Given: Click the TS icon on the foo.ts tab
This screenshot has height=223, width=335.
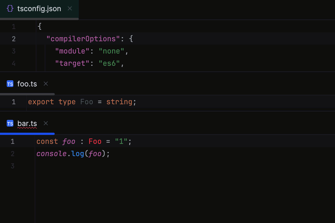Looking at the screenshot, I should [x=10, y=84].
